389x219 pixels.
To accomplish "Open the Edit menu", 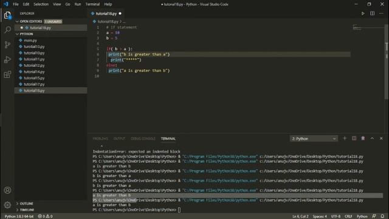I will click(x=26, y=4).
